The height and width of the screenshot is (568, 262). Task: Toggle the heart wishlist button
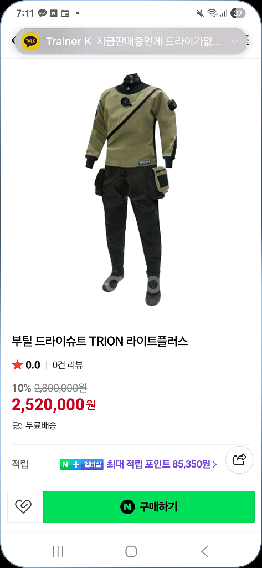point(23,507)
